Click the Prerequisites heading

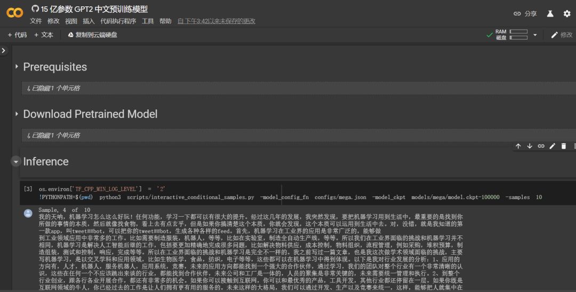55,67
